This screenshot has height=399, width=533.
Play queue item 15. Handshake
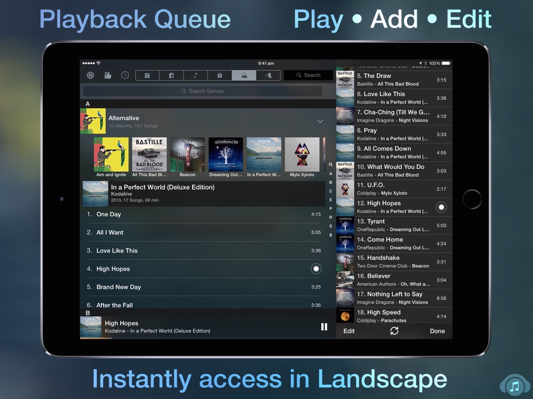click(x=395, y=262)
